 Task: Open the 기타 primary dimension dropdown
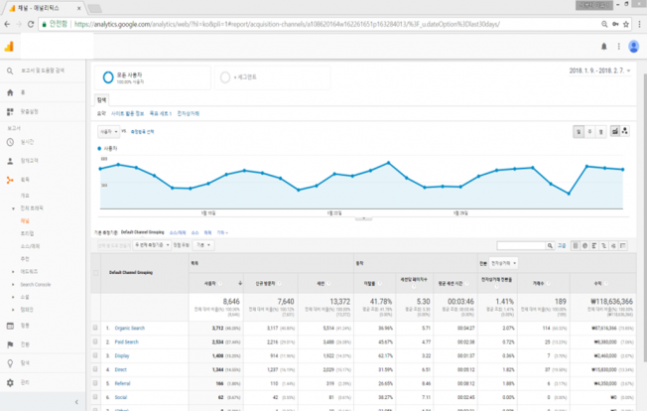click(x=222, y=232)
